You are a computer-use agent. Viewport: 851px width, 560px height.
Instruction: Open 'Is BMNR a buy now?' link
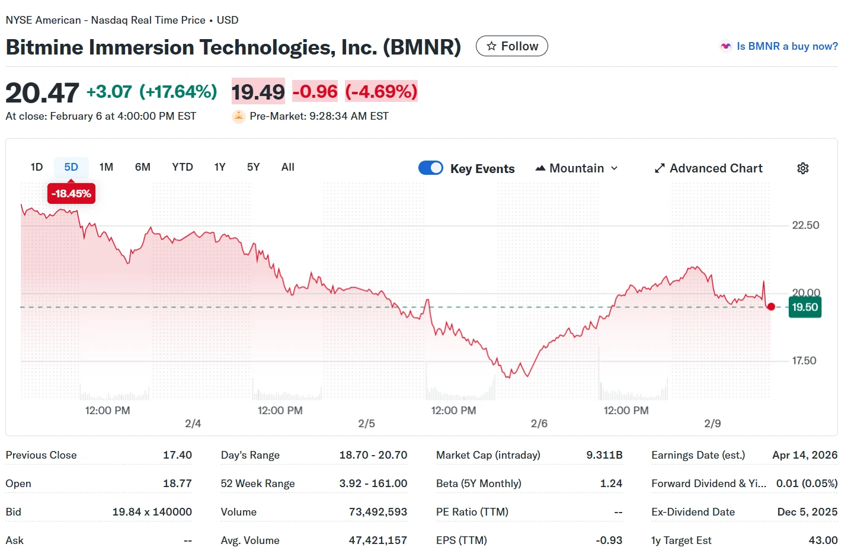[x=787, y=46]
